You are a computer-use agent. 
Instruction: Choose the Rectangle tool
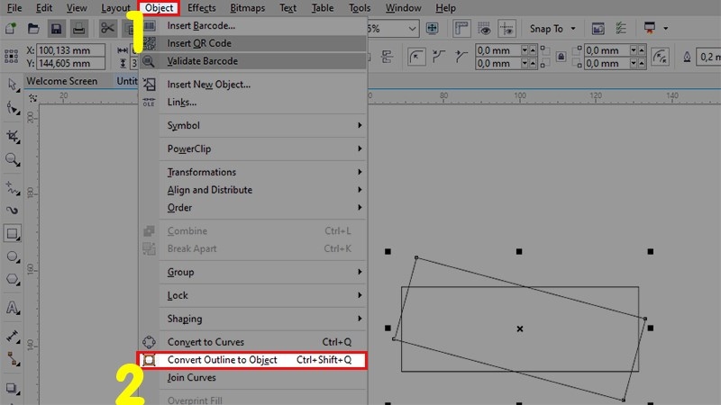pyautogui.click(x=13, y=234)
